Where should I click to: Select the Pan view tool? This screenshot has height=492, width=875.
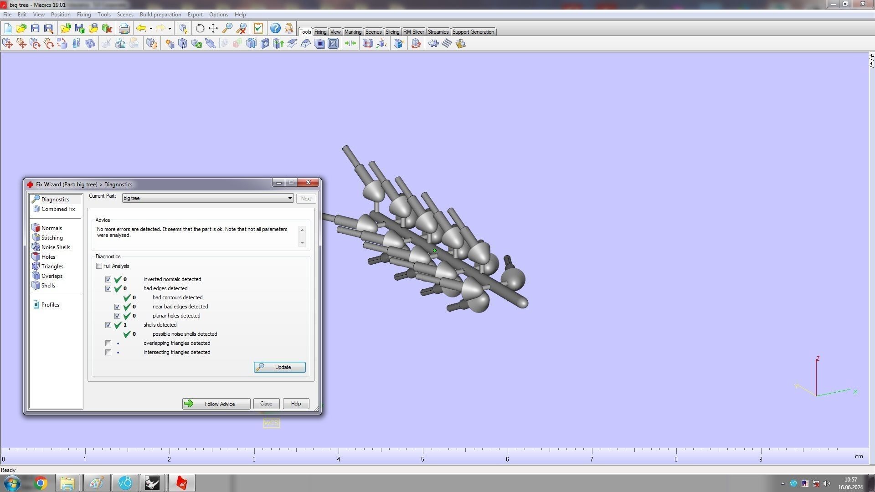coord(213,28)
